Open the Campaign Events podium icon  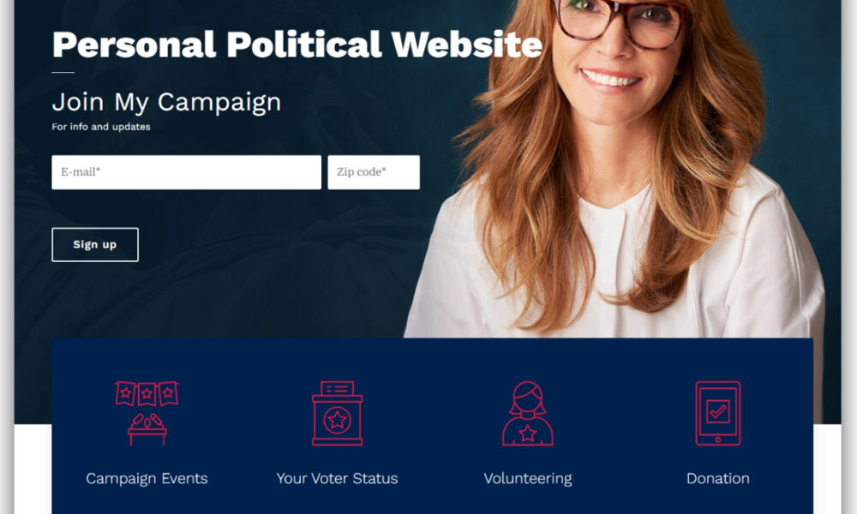click(147, 413)
